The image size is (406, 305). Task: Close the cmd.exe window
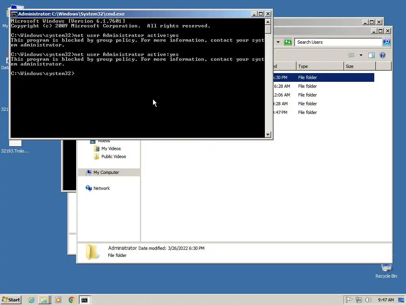tap(268, 14)
